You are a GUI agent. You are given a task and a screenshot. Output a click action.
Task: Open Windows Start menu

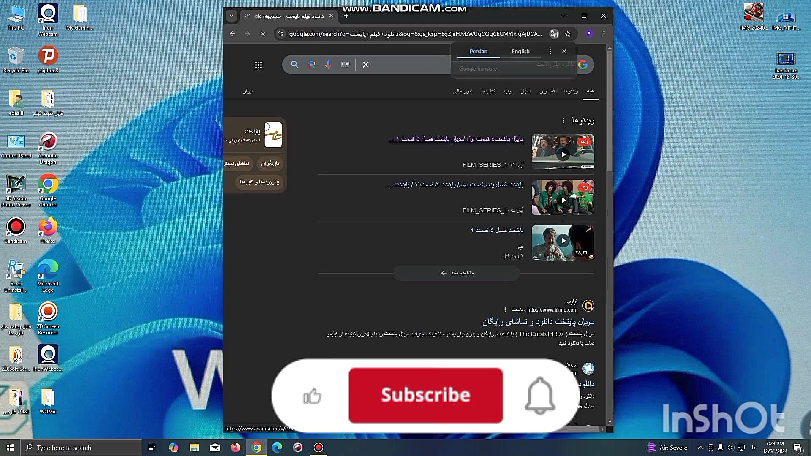(10, 448)
